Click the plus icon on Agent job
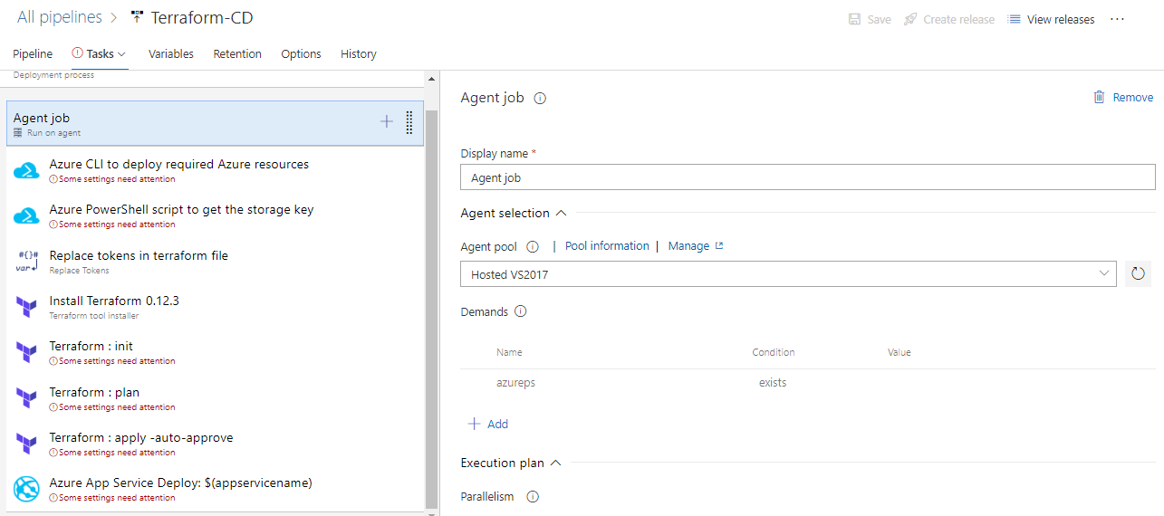1164x516 pixels. coord(387,121)
